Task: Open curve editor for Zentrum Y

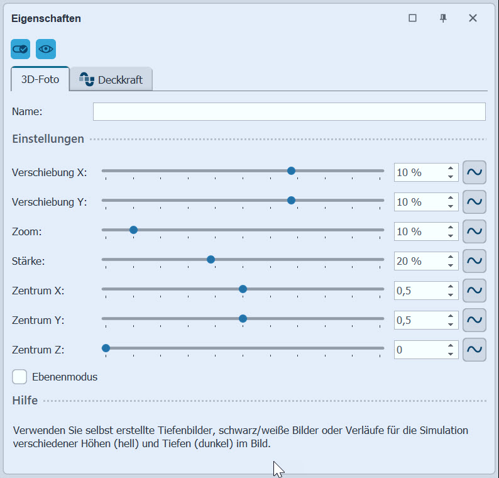Action: [474, 320]
